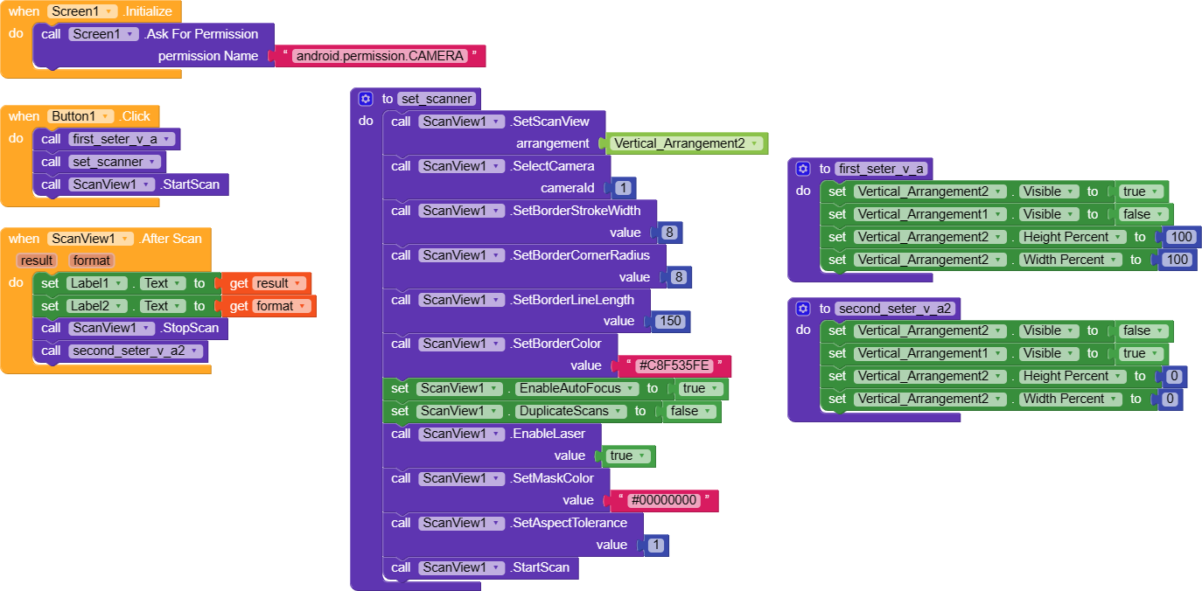Viewport: 1202px width, 591px height.
Task: Toggle the true value for Vertical_Arrangement1 Visible in second_seter_v_a2
Action: (x=1141, y=353)
